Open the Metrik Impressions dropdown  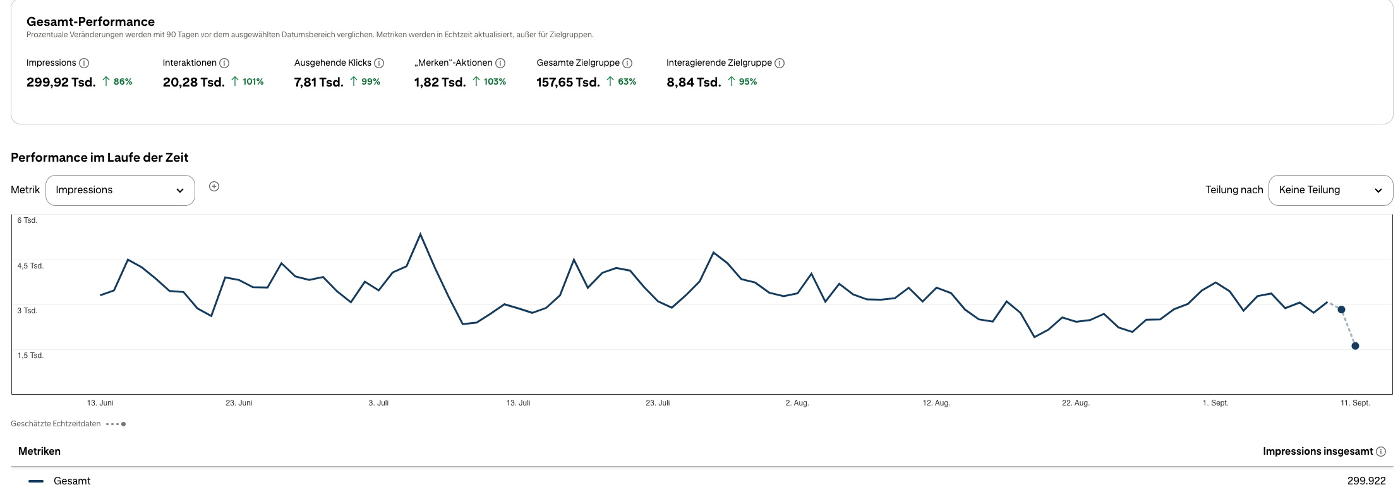click(x=120, y=190)
